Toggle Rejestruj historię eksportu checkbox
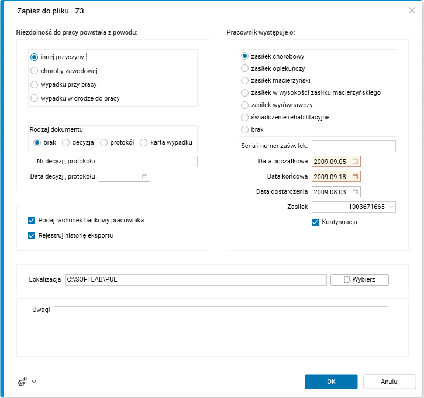This screenshot has height=398, width=424. (32, 236)
